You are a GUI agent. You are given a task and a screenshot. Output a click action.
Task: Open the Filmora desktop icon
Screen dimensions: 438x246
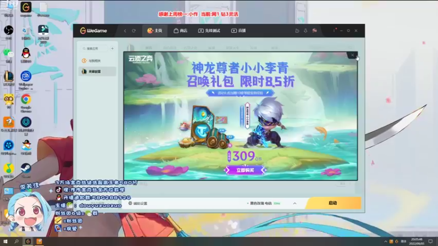tap(43, 34)
